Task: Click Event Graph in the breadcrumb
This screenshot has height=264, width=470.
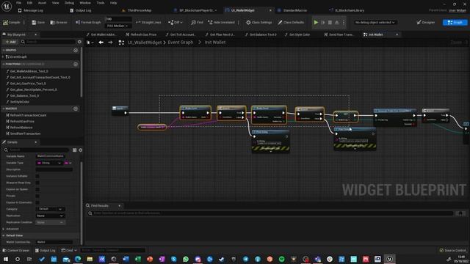Action: point(181,43)
